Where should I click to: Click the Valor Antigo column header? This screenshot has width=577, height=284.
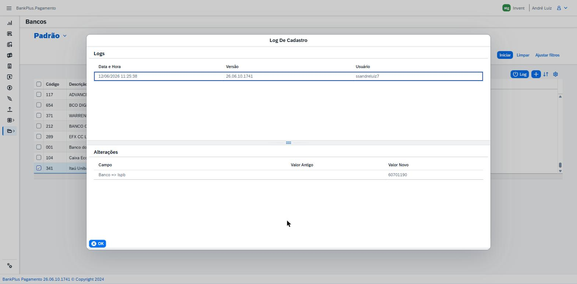[x=302, y=165]
